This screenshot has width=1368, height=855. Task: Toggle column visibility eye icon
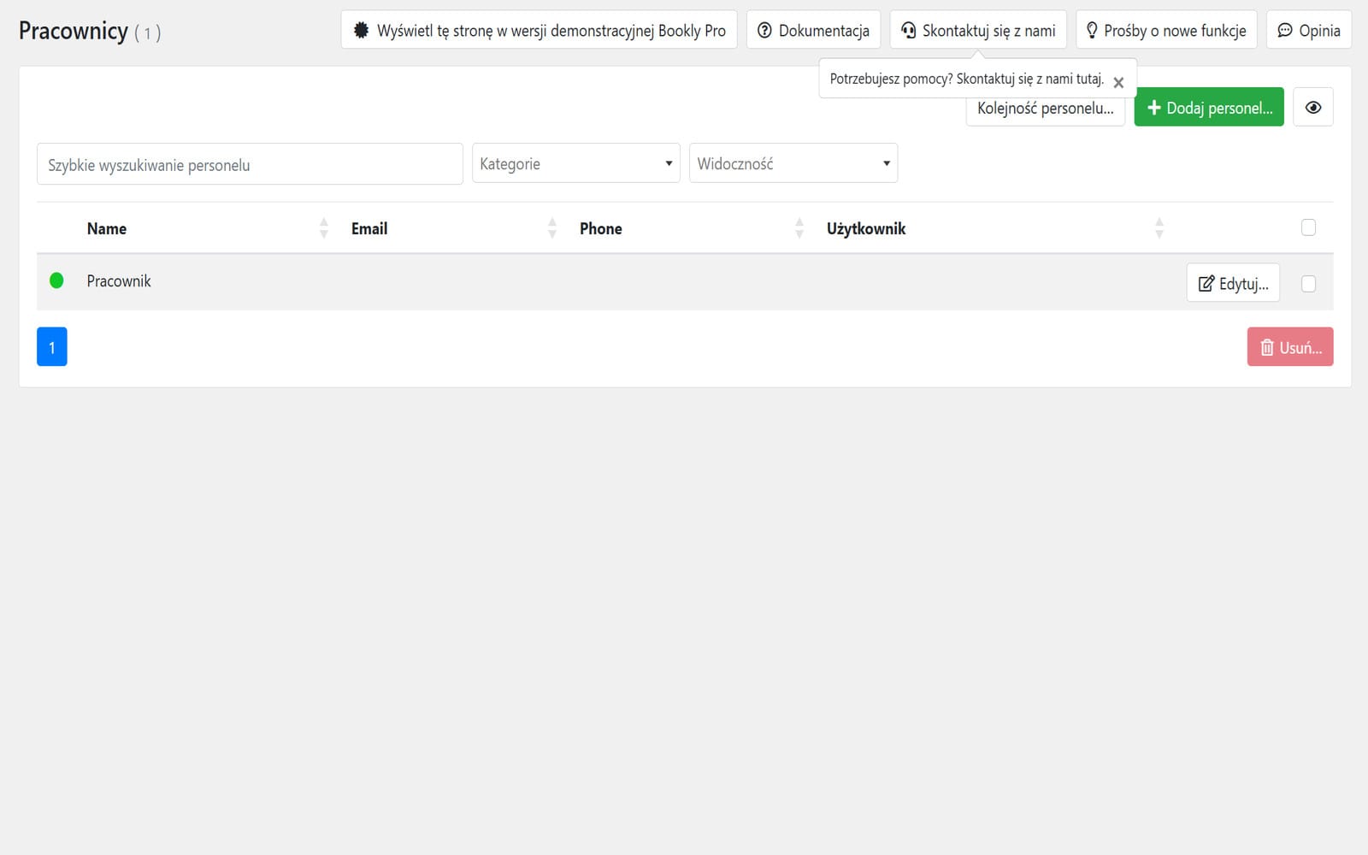click(x=1313, y=107)
